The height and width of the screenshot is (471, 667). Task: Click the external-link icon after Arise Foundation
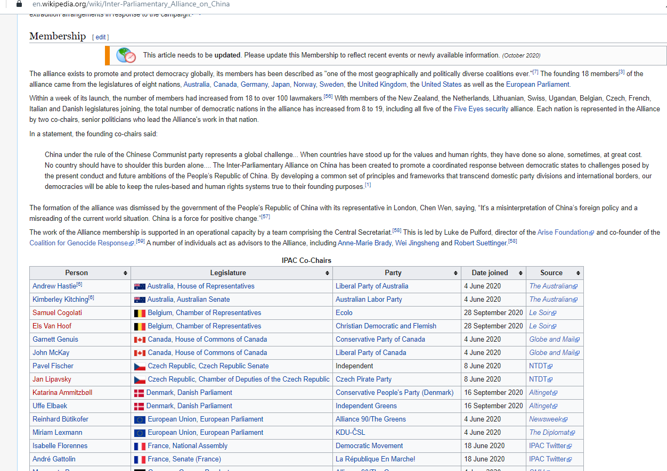(x=591, y=233)
